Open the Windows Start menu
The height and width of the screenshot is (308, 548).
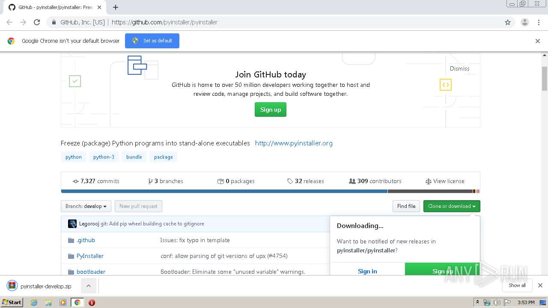(12, 302)
